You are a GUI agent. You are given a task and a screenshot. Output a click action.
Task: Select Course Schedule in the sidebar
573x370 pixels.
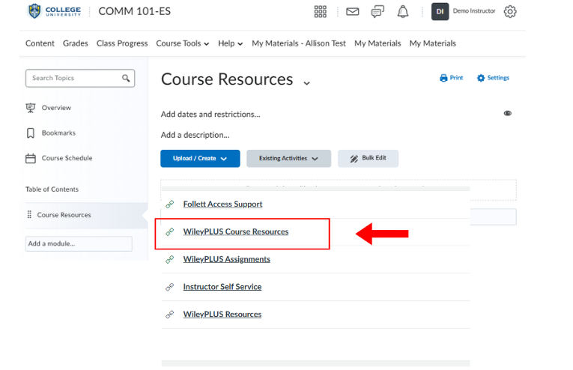(67, 158)
